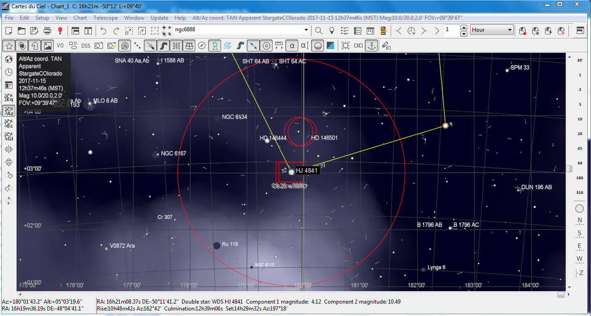Set field of view to 310

pos(580,192)
